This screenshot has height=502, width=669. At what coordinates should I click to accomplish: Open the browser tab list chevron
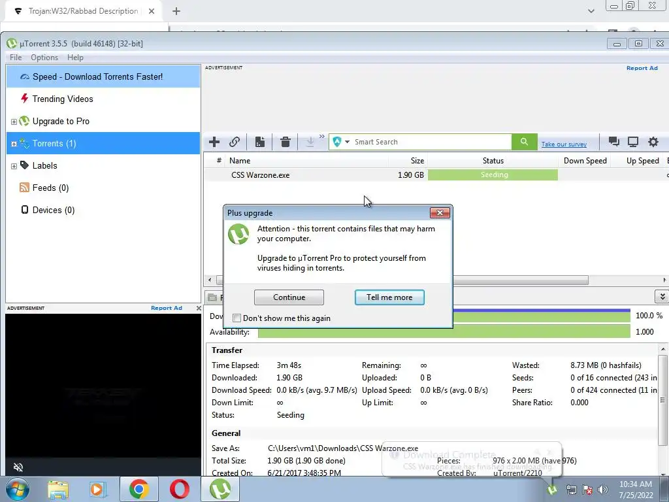pyautogui.click(x=591, y=11)
